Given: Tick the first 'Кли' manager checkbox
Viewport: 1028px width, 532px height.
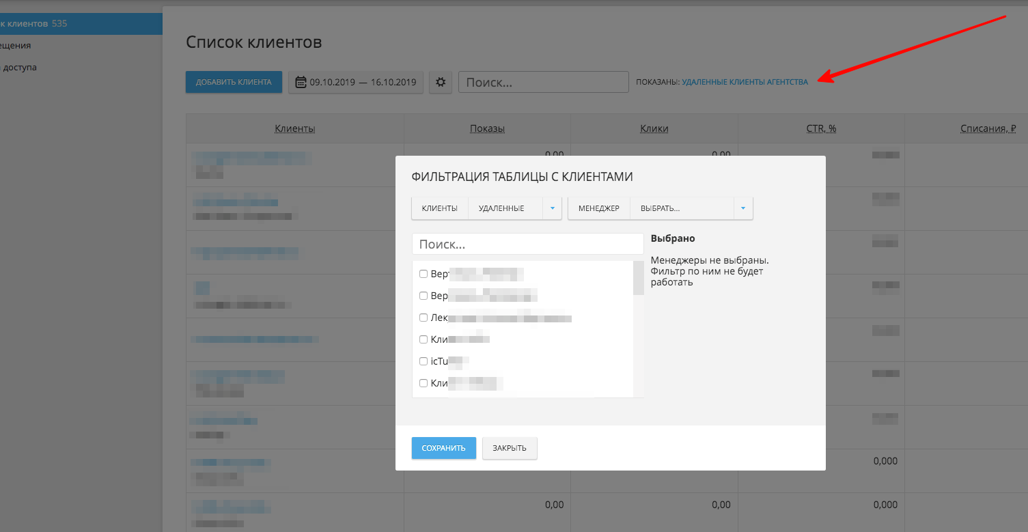Looking at the screenshot, I should tap(423, 339).
